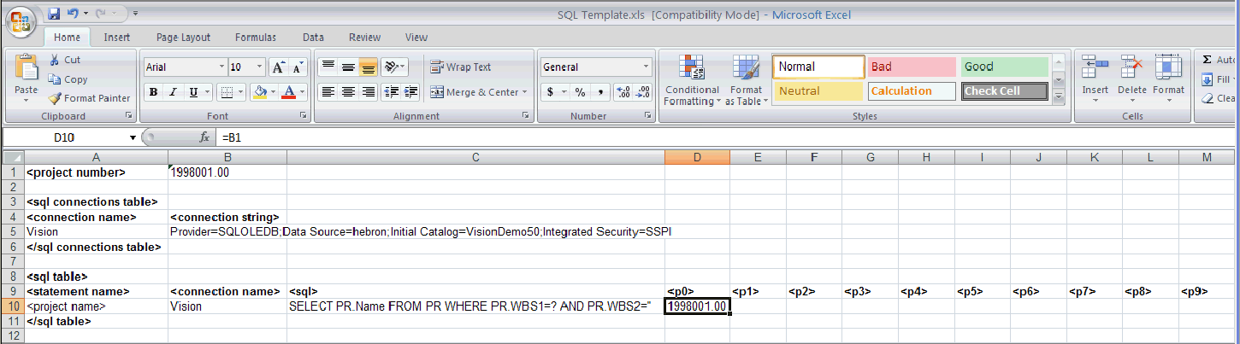Image resolution: width=1240 pixels, height=344 pixels.
Task: Switch to the Data tab
Action: point(313,38)
